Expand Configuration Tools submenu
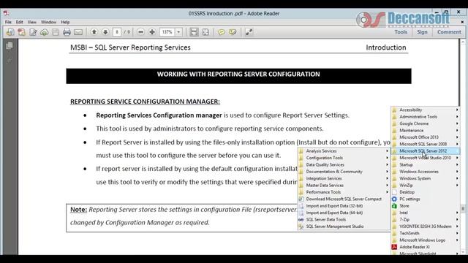The height and width of the screenshot is (263, 468). point(344,158)
